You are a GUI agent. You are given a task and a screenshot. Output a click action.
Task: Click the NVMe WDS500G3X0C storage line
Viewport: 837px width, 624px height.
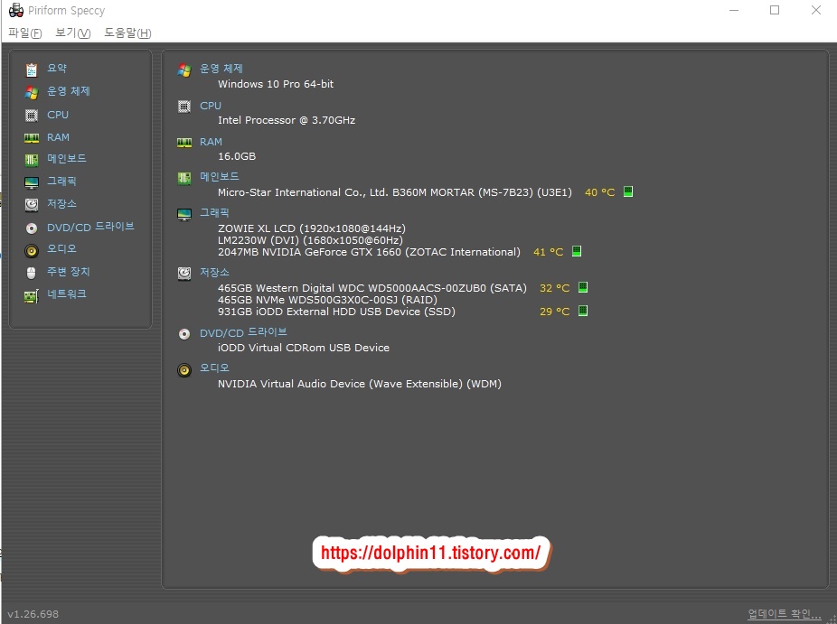(327, 300)
